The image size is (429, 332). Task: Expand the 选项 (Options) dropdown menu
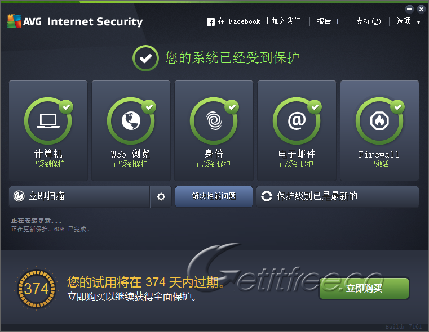click(x=408, y=21)
